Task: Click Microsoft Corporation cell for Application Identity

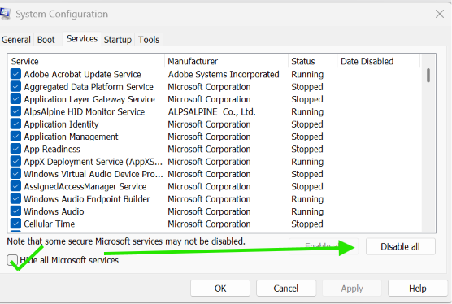Action: (209, 124)
